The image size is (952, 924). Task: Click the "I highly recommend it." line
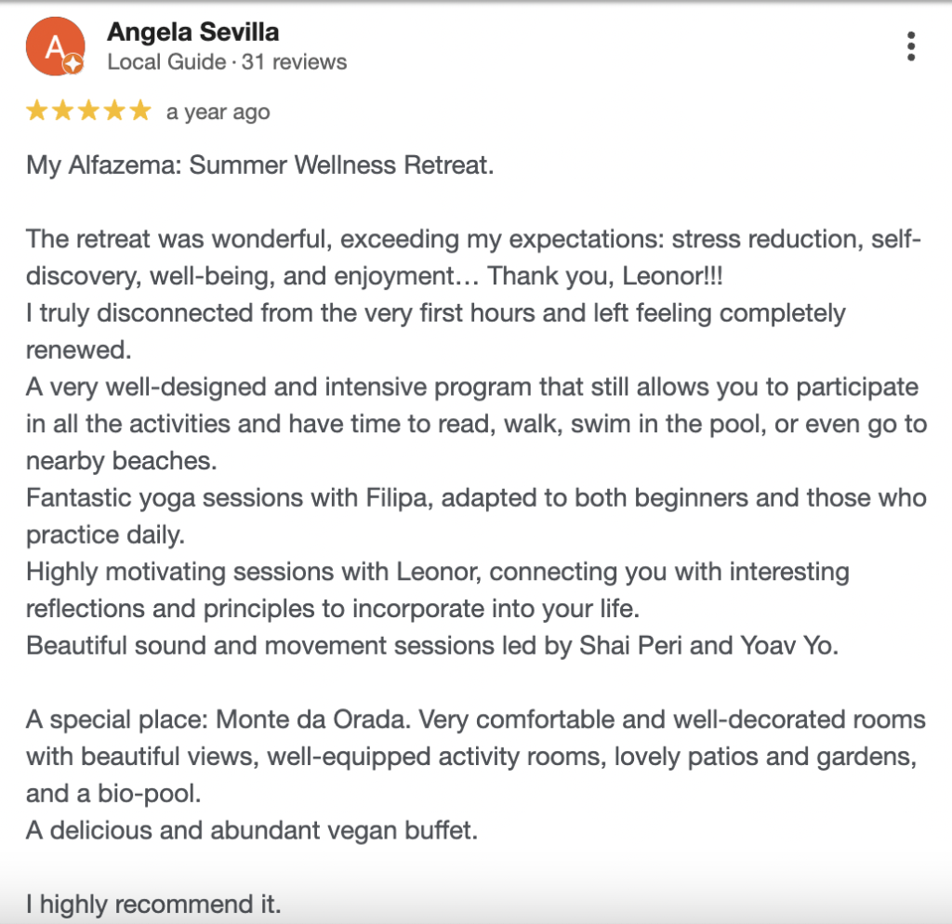[x=153, y=903]
